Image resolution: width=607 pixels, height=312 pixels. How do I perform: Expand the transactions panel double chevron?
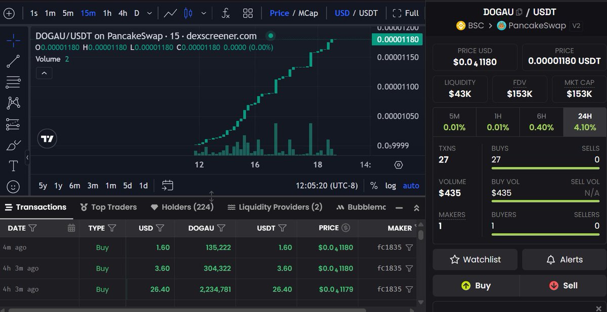(x=417, y=208)
